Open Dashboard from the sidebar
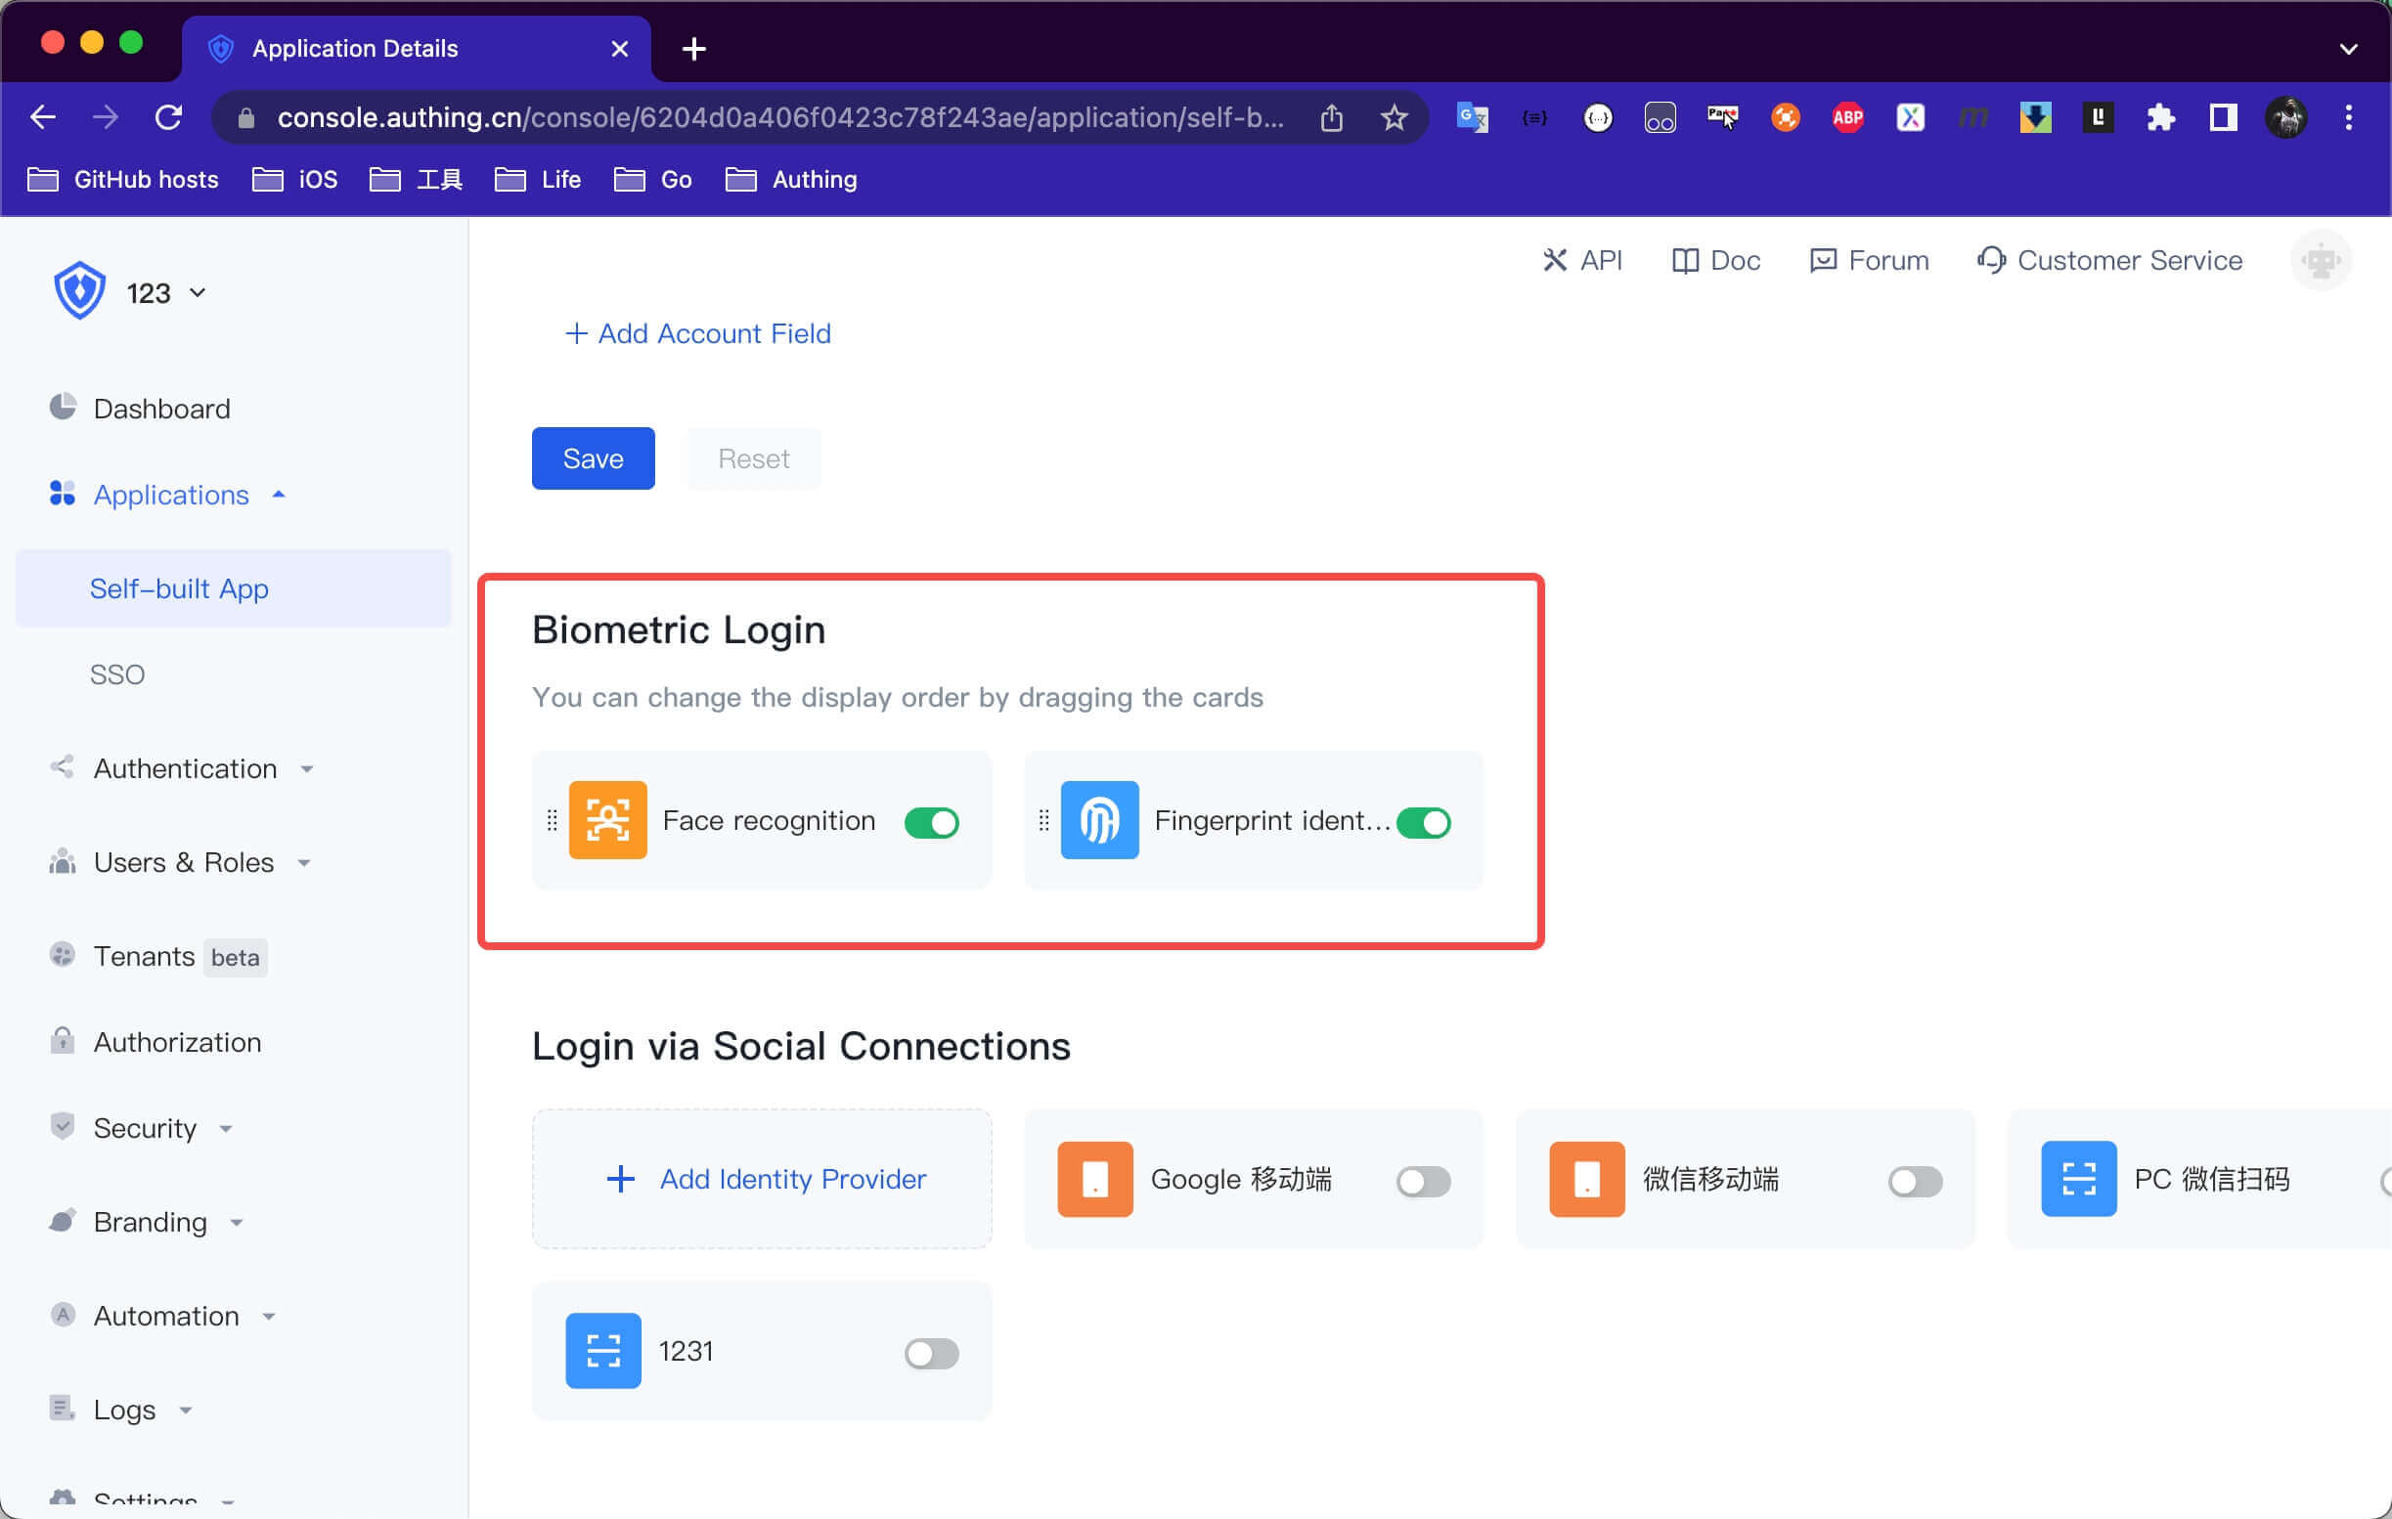The image size is (2392, 1519). point(161,408)
